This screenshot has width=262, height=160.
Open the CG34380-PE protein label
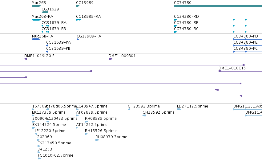click(x=245, y=42)
